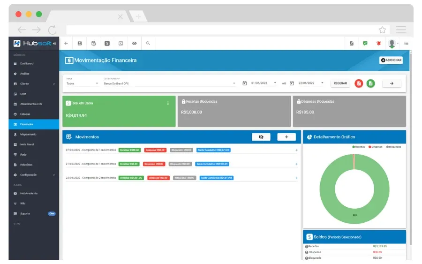Click the dollar-sign icon in the top toolbar
Viewport: 422px width, 264px height.
pyautogui.click(x=107, y=43)
